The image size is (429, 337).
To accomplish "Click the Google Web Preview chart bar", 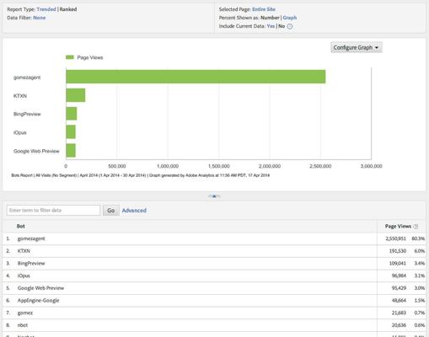I will click(71, 151).
